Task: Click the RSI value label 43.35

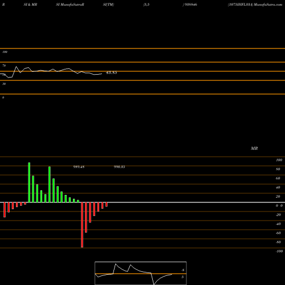Action: 111,72
